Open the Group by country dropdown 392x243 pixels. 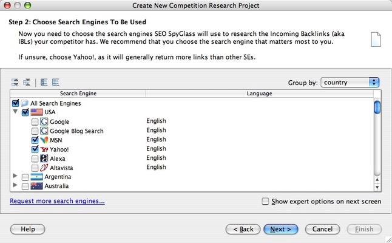(x=350, y=83)
